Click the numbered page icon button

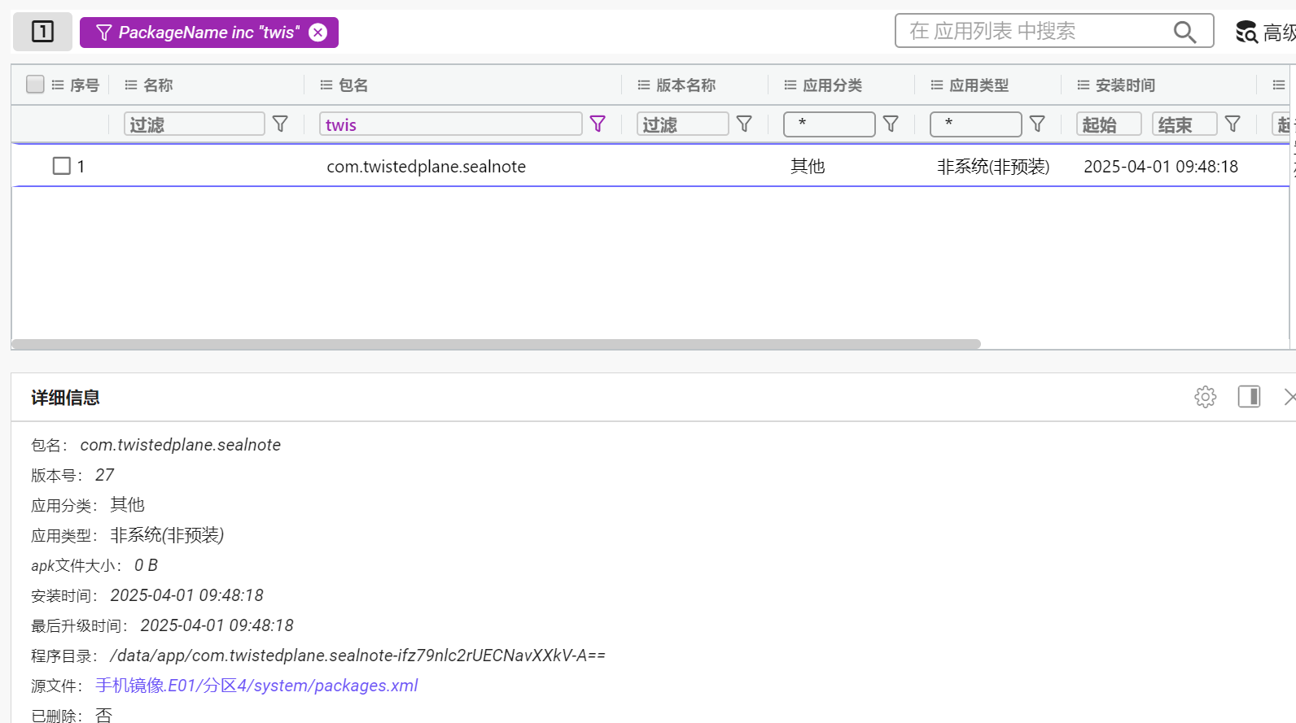click(42, 32)
